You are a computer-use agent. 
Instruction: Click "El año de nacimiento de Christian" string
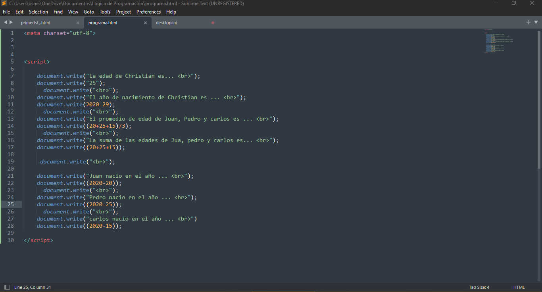point(163,97)
